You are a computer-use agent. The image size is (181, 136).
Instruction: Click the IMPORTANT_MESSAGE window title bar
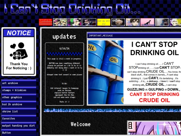(134, 36)
